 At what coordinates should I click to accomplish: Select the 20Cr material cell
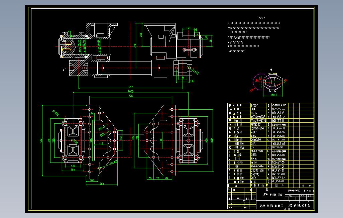(x=254, y=178)
